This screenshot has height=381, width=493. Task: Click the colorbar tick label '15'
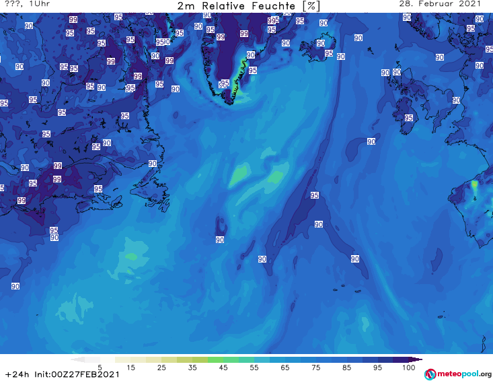click(130, 368)
